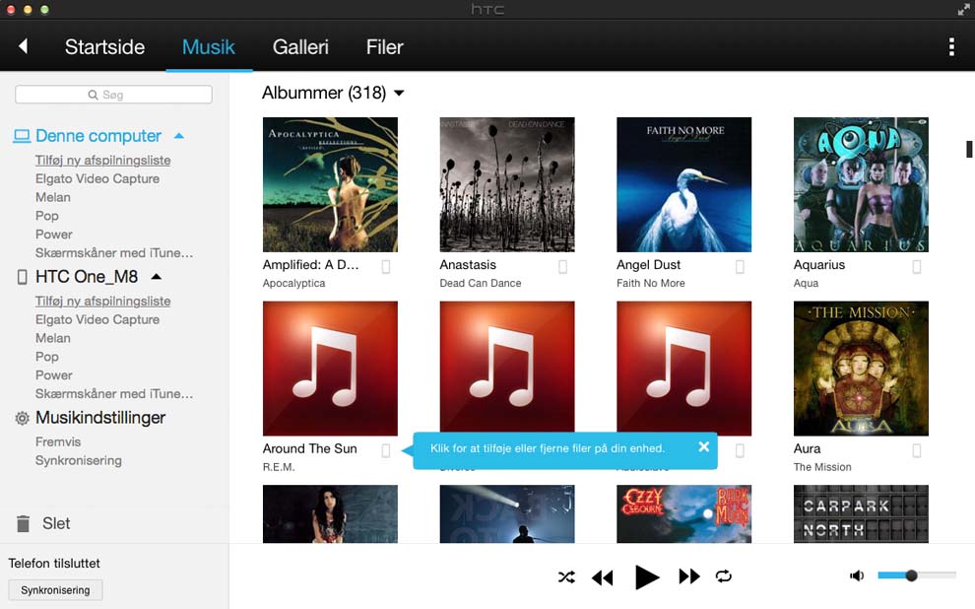975x609 pixels.
Task: Select Melan playlist under Denne computer
Action: pyautogui.click(x=53, y=197)
